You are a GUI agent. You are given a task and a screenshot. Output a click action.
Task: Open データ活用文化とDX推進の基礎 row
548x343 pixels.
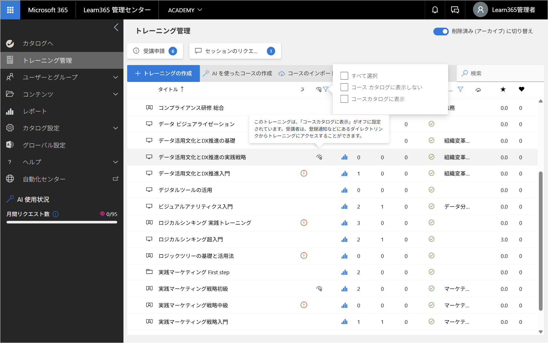pyautogui.click(x=197, y=141)
